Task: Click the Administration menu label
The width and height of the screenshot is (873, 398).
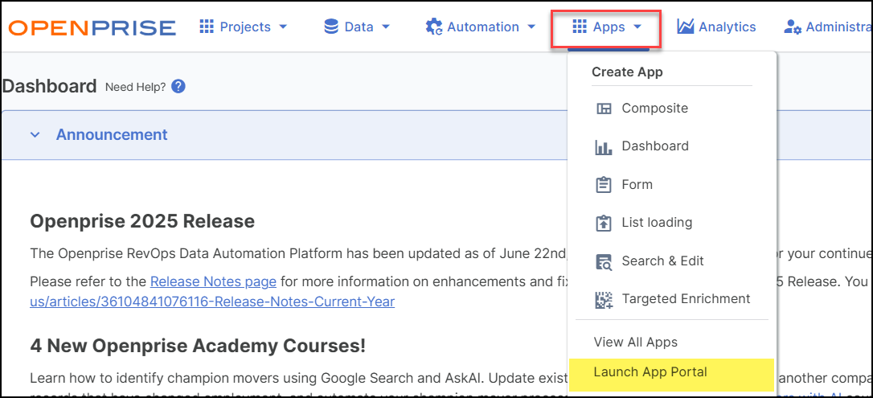Action: [x=839, y=27]
